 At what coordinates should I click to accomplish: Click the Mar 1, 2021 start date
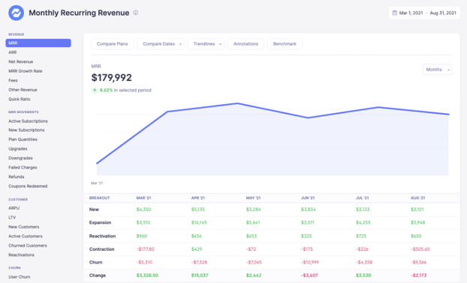coord(411,13)
